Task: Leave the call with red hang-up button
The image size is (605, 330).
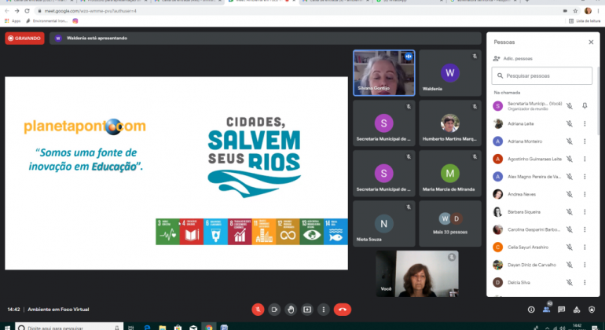Action: coord(343,310)
